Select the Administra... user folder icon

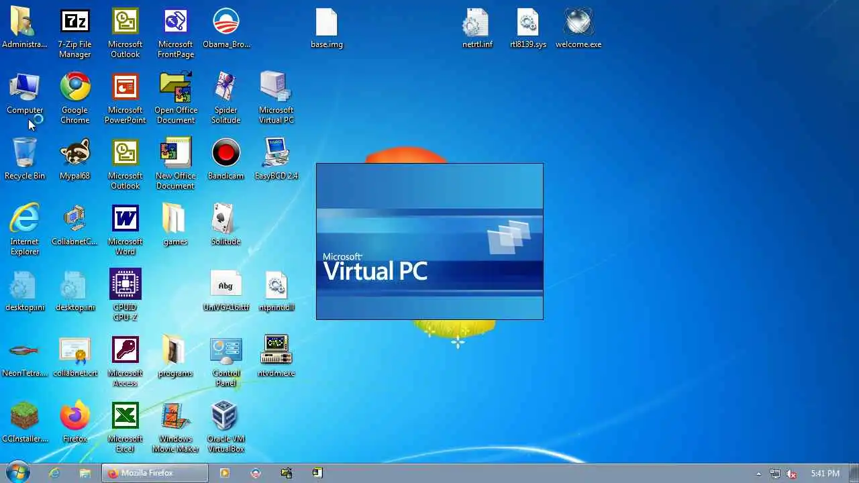[25, 29]
